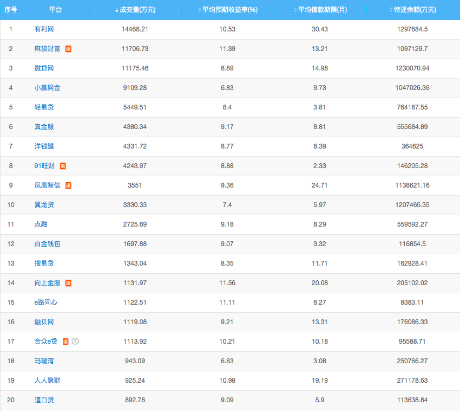The image size is (460, 412).
Task: Open the 91旺财 platform link
Action: (44, 166)
